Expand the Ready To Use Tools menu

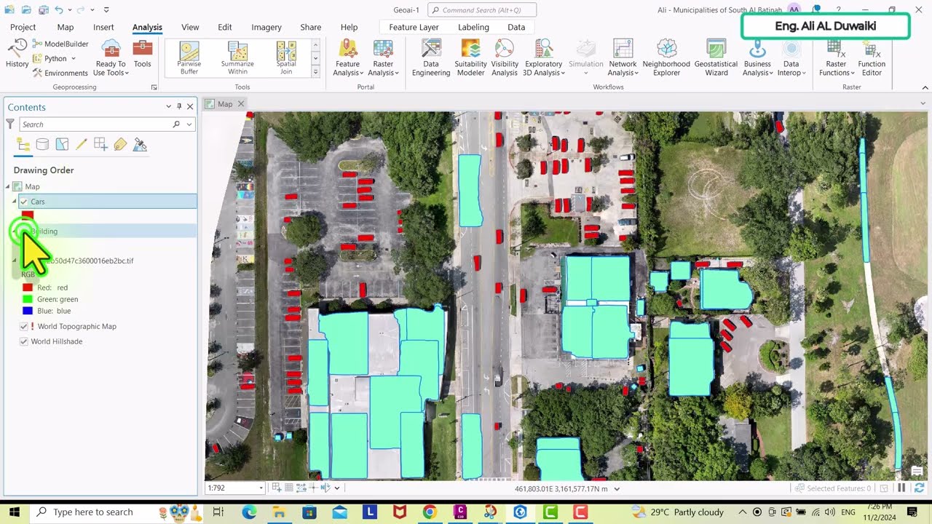click(x=111, y=57)
